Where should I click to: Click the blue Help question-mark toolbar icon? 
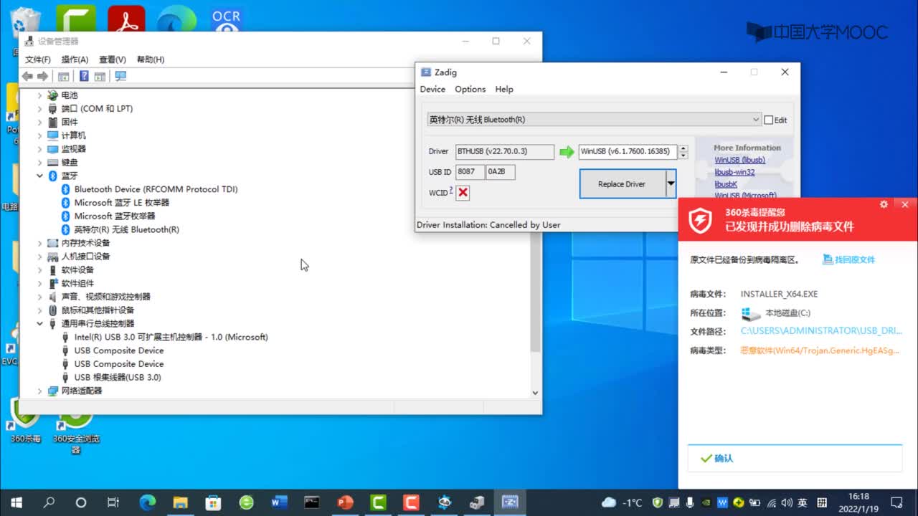click(84, 76)
